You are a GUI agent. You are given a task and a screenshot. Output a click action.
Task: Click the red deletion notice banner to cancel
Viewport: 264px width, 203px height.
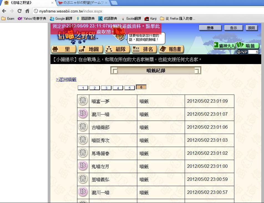(106, 29)
